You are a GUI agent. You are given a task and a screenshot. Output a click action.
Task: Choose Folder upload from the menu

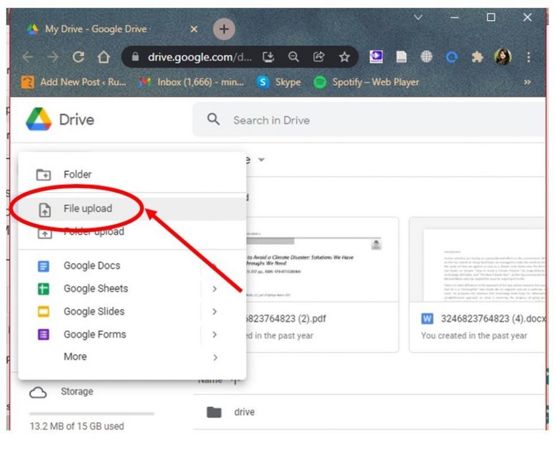(132, 232)
